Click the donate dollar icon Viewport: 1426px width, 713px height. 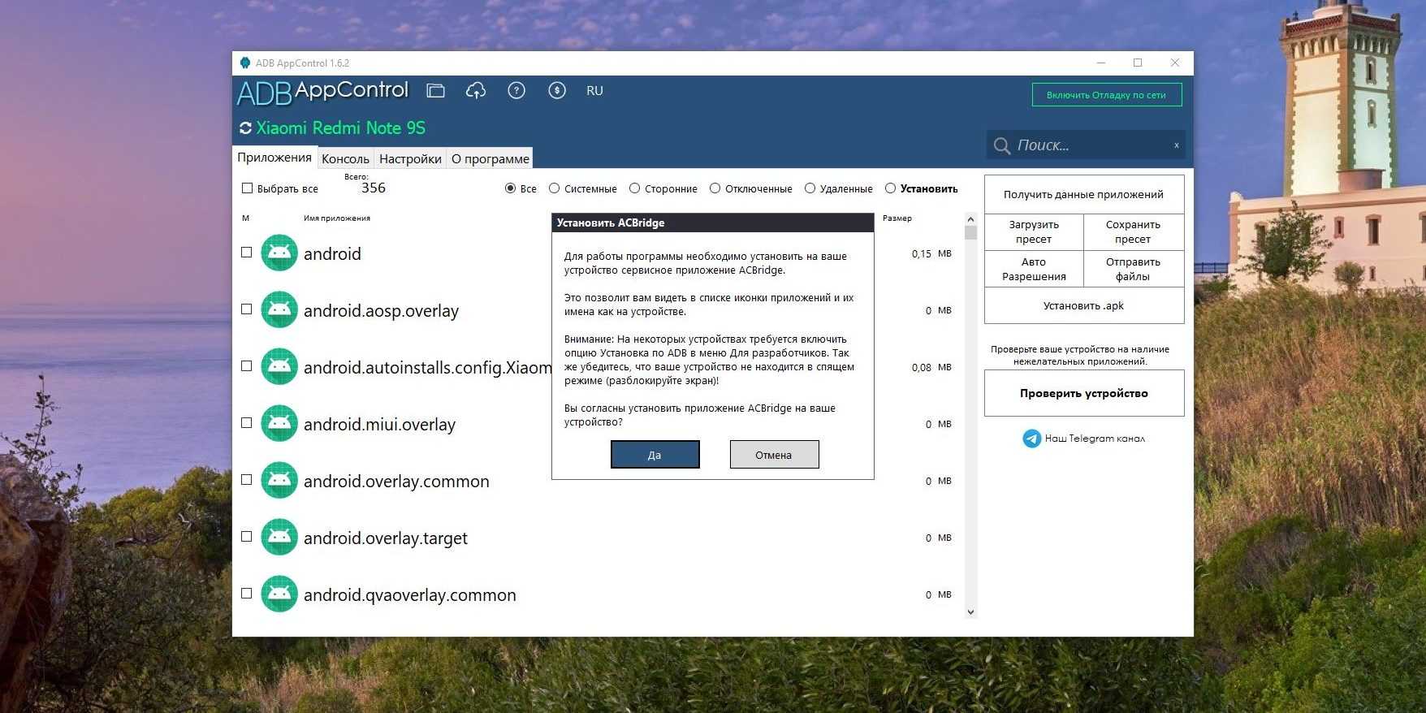(x=557, y=91)
